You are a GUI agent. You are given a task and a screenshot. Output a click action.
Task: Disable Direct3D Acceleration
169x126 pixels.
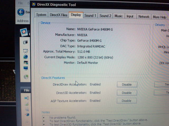127,93
